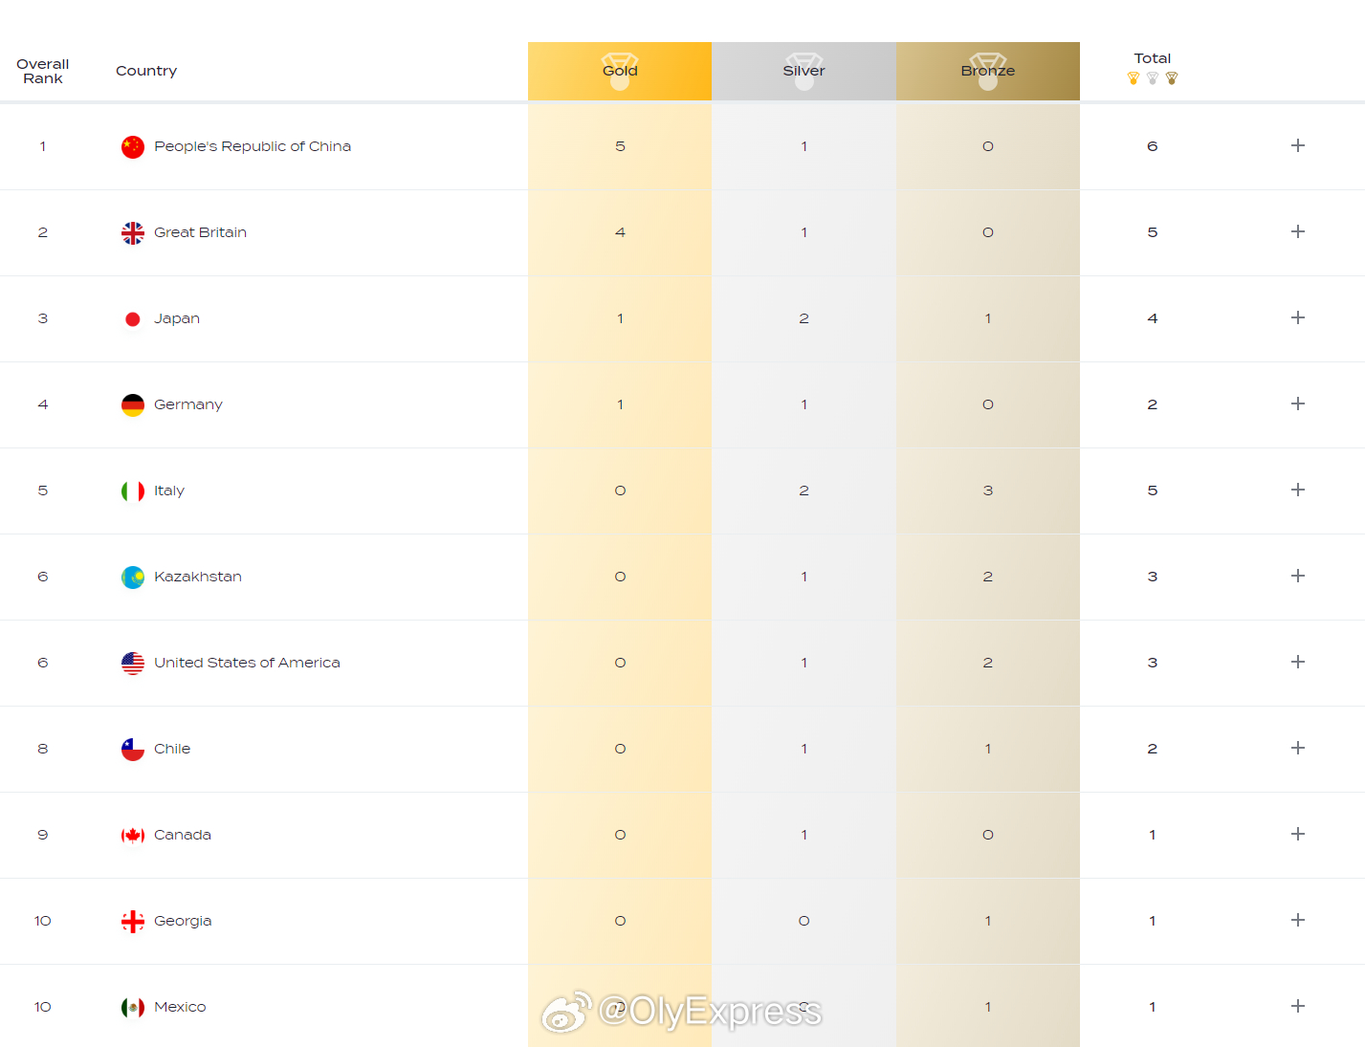Expand the Mexico row with plus
This screenshot has width=1365, height=1047.
pos(1298,1006)
